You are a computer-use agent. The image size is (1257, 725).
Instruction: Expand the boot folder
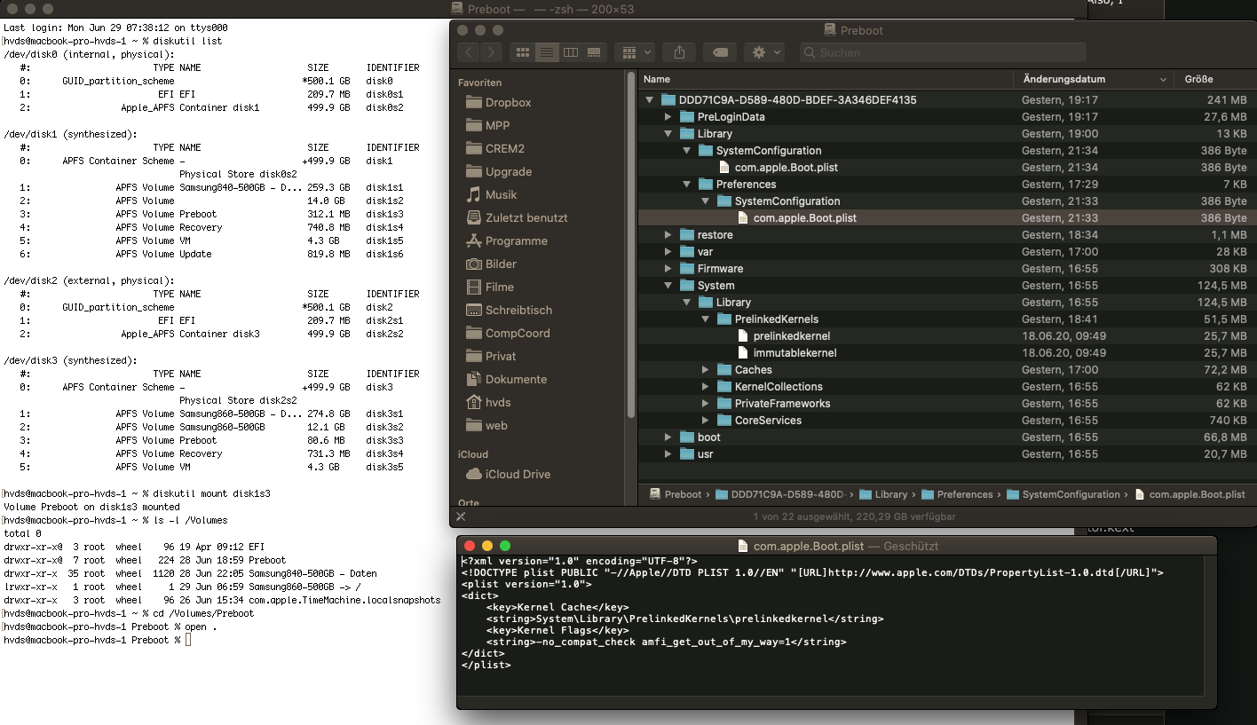pos(668,437)
